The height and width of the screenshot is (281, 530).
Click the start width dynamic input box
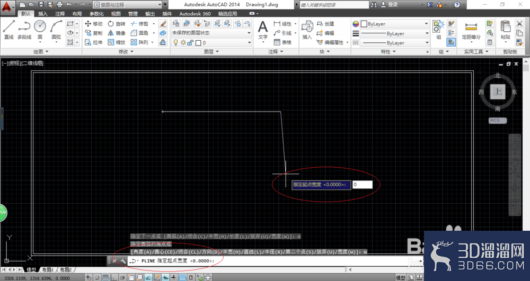coord(363,185)
